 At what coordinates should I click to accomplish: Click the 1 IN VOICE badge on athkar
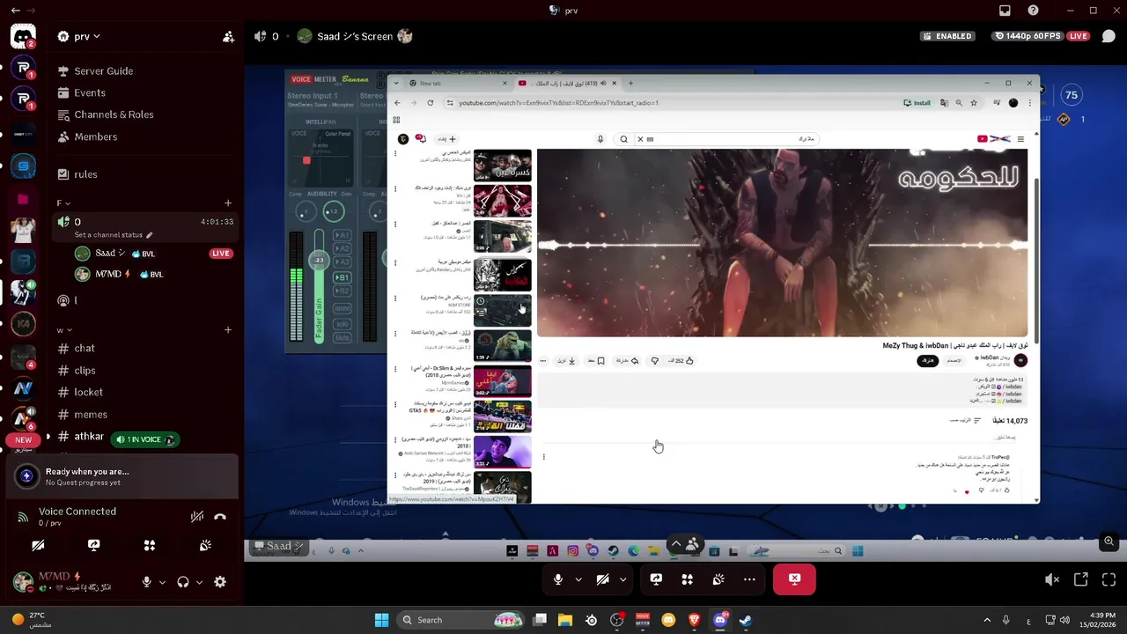point(144,439)
